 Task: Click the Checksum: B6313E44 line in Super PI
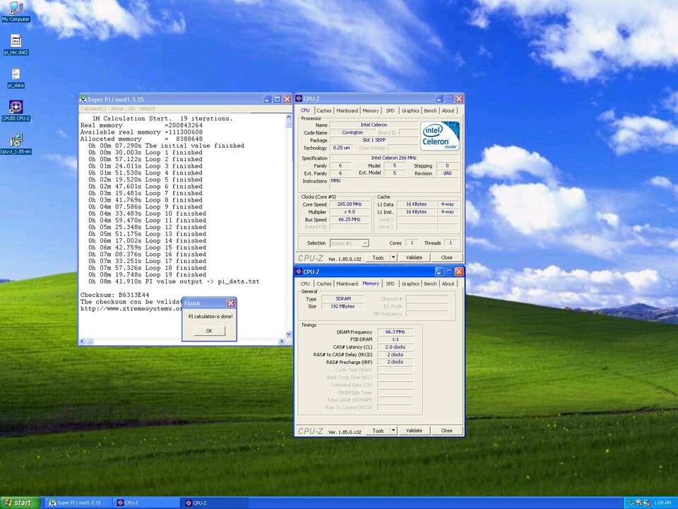pos(114,296)
